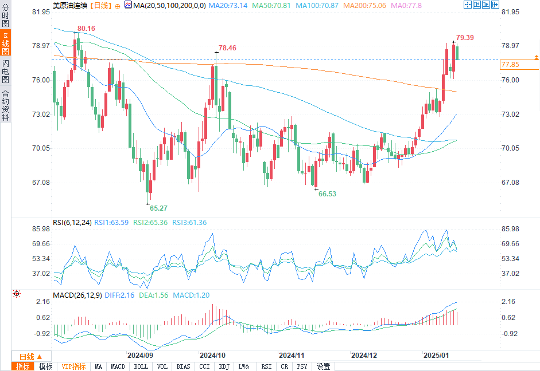
Task: Click the crosshair cursor icon above the chart
Action: (467, 5)
